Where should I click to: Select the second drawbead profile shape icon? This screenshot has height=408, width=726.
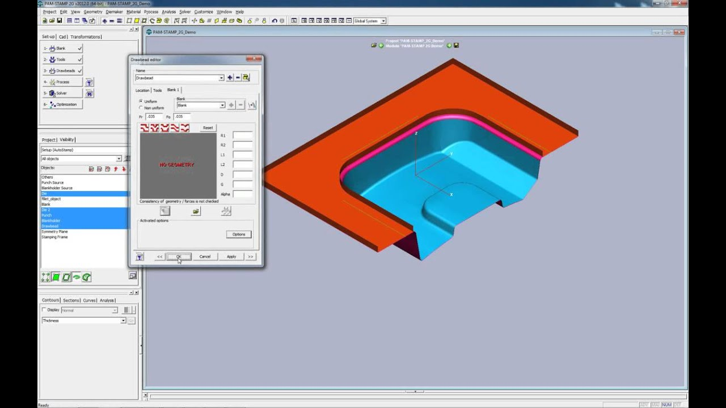(155, 128)
